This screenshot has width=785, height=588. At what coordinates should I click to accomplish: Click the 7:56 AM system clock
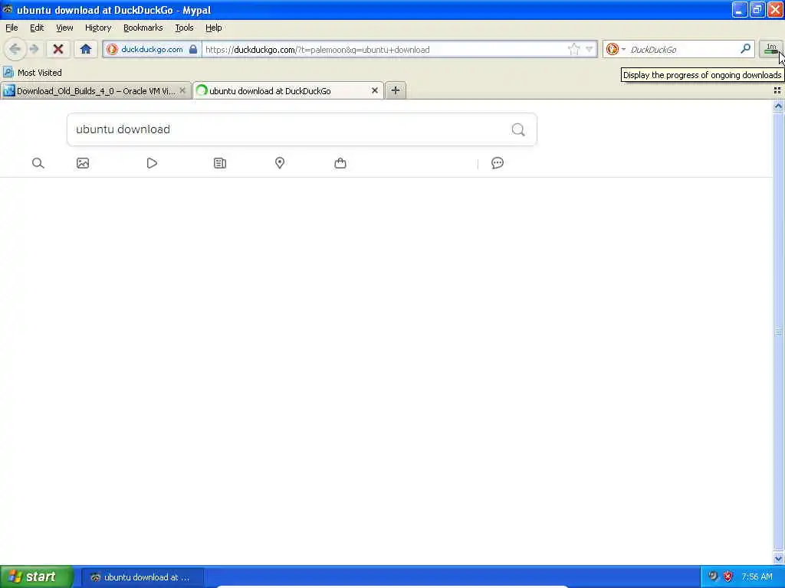[757, 577]
